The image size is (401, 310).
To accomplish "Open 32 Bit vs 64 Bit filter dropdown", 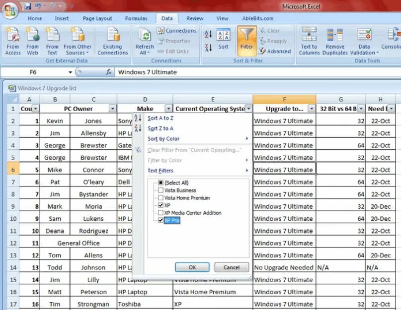I will point(361,109).
